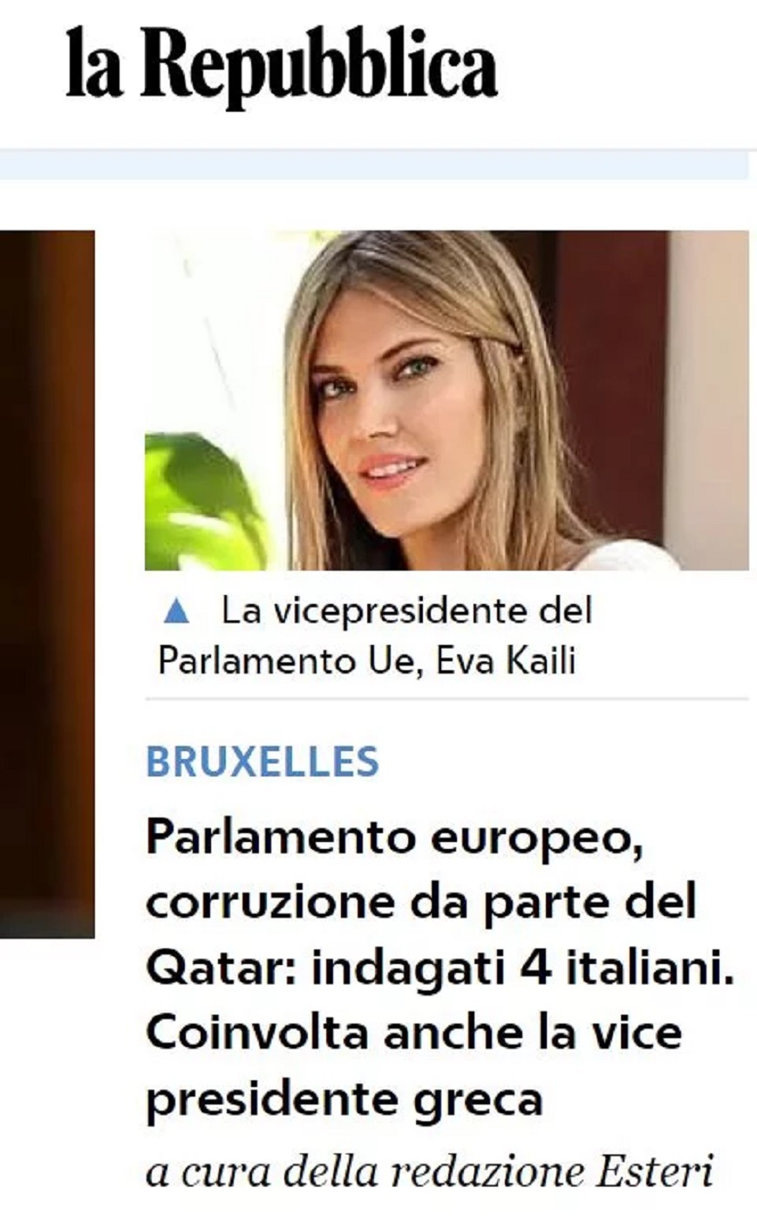Viewport: 757px width, 1232px height.
Task: Click the headline line Coinvolta anche la vice
Action: [x=413, y=1034]
